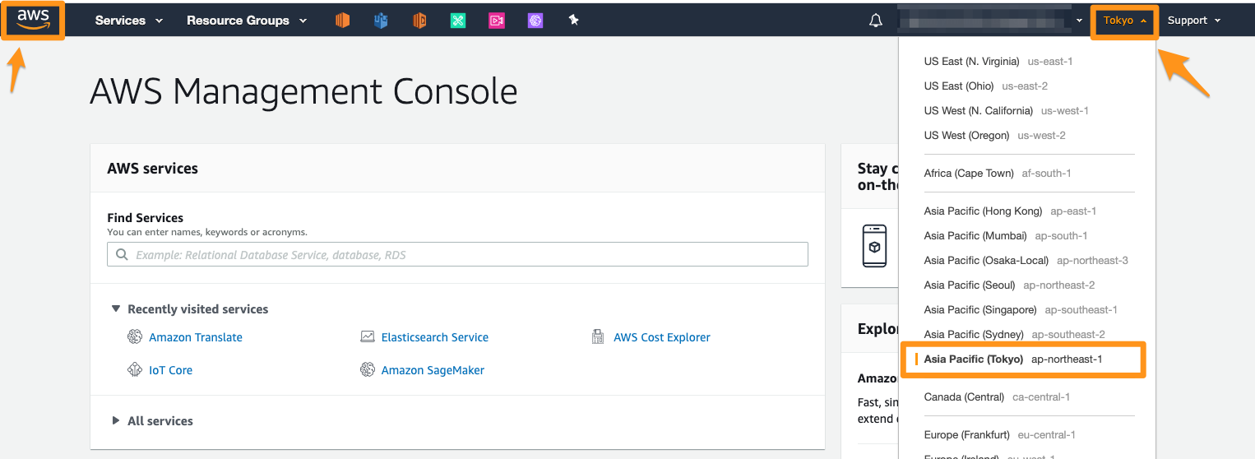The width and height of the screenshot is (1255, 459).
Task: Click the IoT Core service icon
Action: tap(135, 370)
